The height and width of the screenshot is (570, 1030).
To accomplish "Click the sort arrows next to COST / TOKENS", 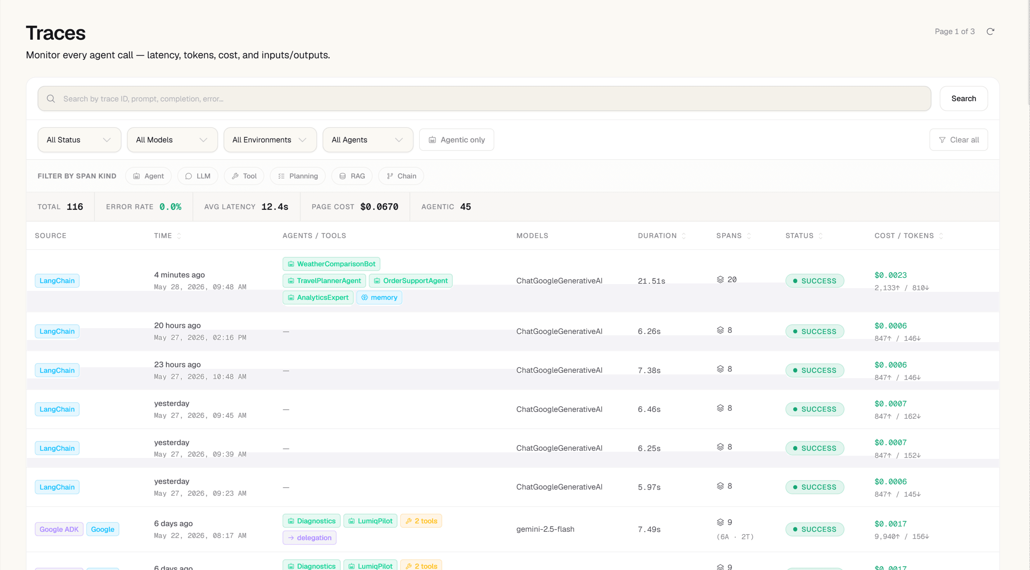I will (x=941, y=236).
